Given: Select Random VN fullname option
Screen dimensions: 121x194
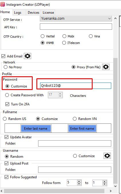Looking at the screenshot, I should point(75,119).
